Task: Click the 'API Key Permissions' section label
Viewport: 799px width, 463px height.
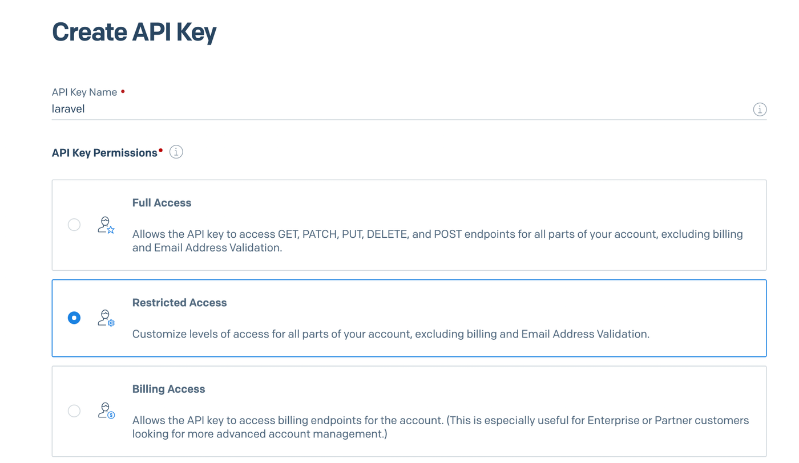Action: tap(104, 153)
